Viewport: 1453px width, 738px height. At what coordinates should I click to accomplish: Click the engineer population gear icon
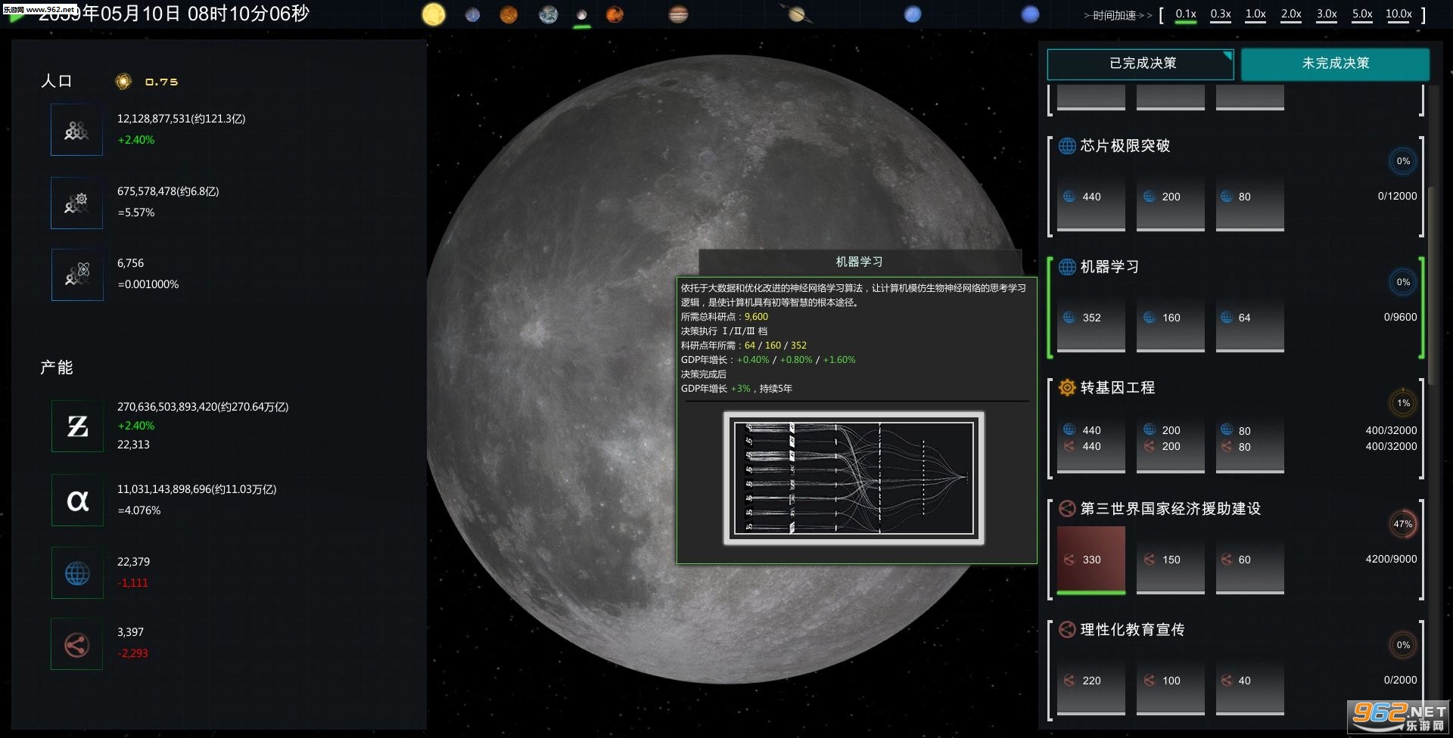(x=76, y=203)
